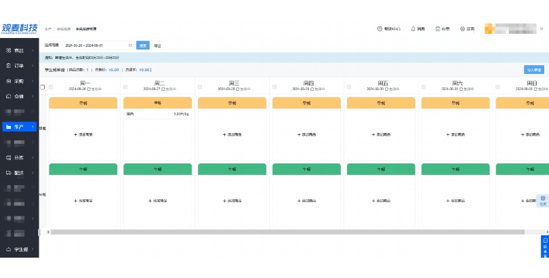This screenshot has width=549, height=278.
Task: Open the 学生餐 sidebar icon
Action: pyautogui.click(x=9, y=250)
